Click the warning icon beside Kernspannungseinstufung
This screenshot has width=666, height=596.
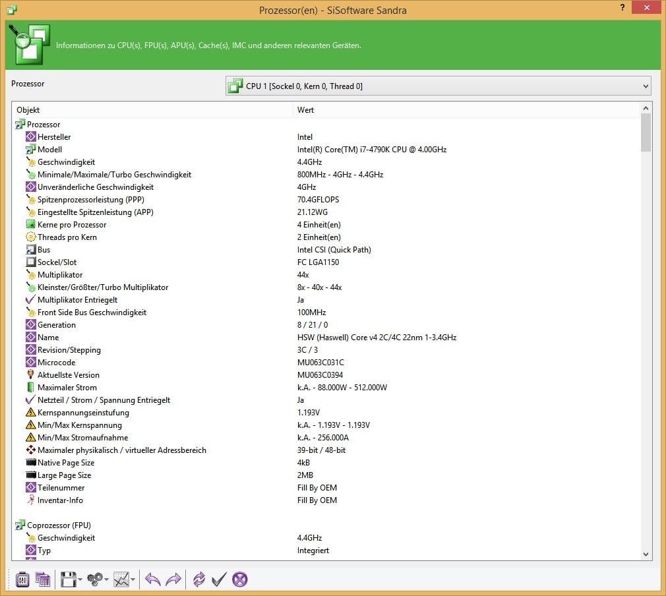(30, 413)
